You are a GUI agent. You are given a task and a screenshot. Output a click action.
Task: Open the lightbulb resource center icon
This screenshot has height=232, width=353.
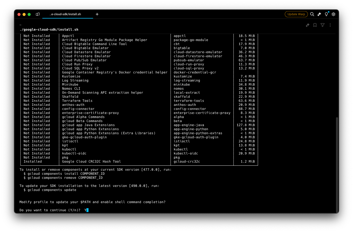[326, 14]
